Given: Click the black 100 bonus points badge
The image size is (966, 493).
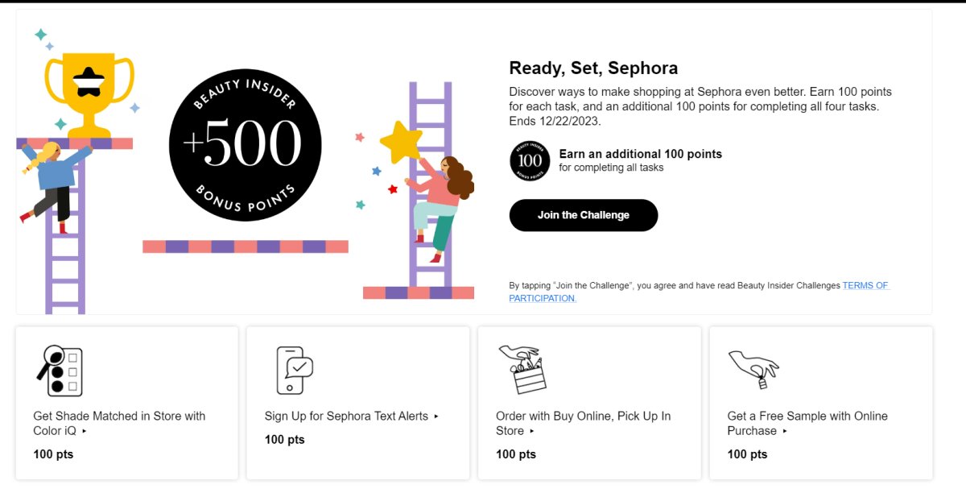Looking at the screenshot, I should 530,160.
